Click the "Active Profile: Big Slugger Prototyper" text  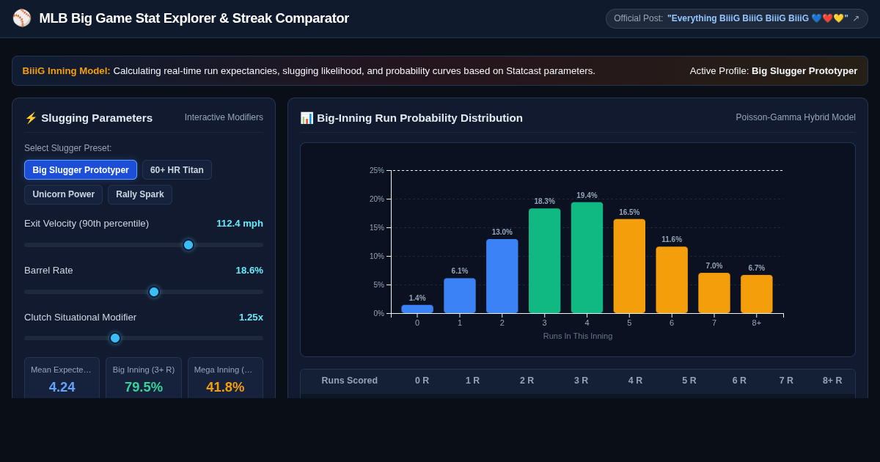pos(774,71)
